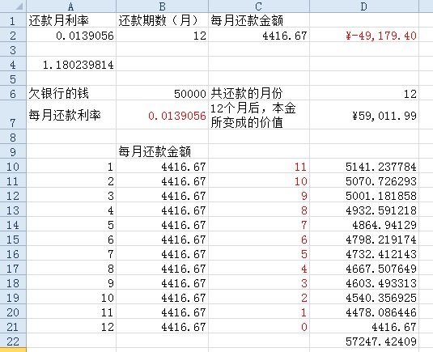Select column C header
The image size is (433, 352).
point(259,6)
